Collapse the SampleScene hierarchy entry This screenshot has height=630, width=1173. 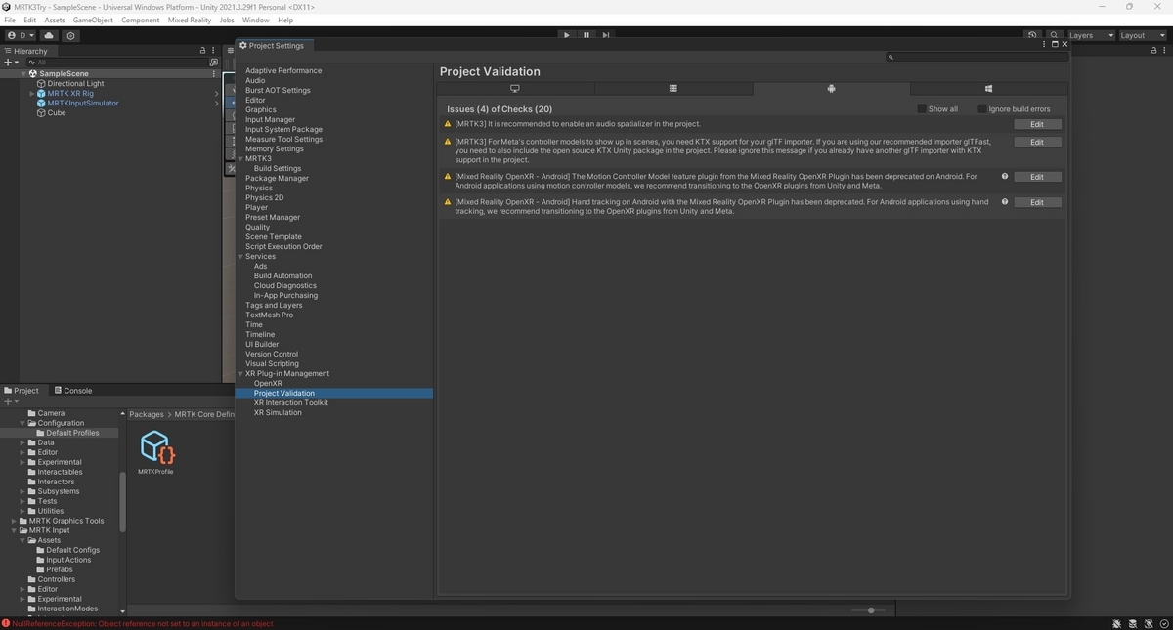pyautogui.click(x=22, y=73)
